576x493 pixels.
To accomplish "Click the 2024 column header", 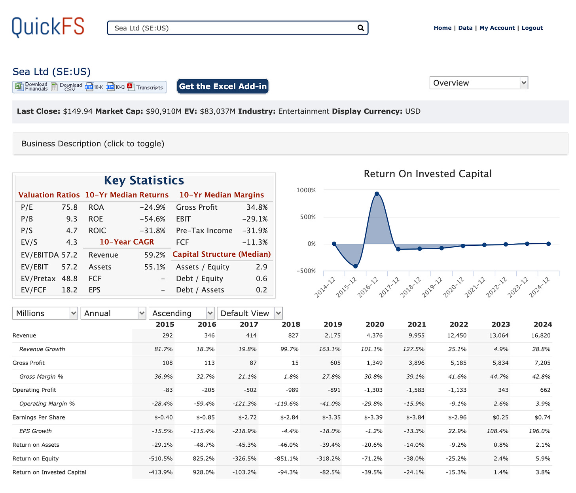I will [543, 324].
